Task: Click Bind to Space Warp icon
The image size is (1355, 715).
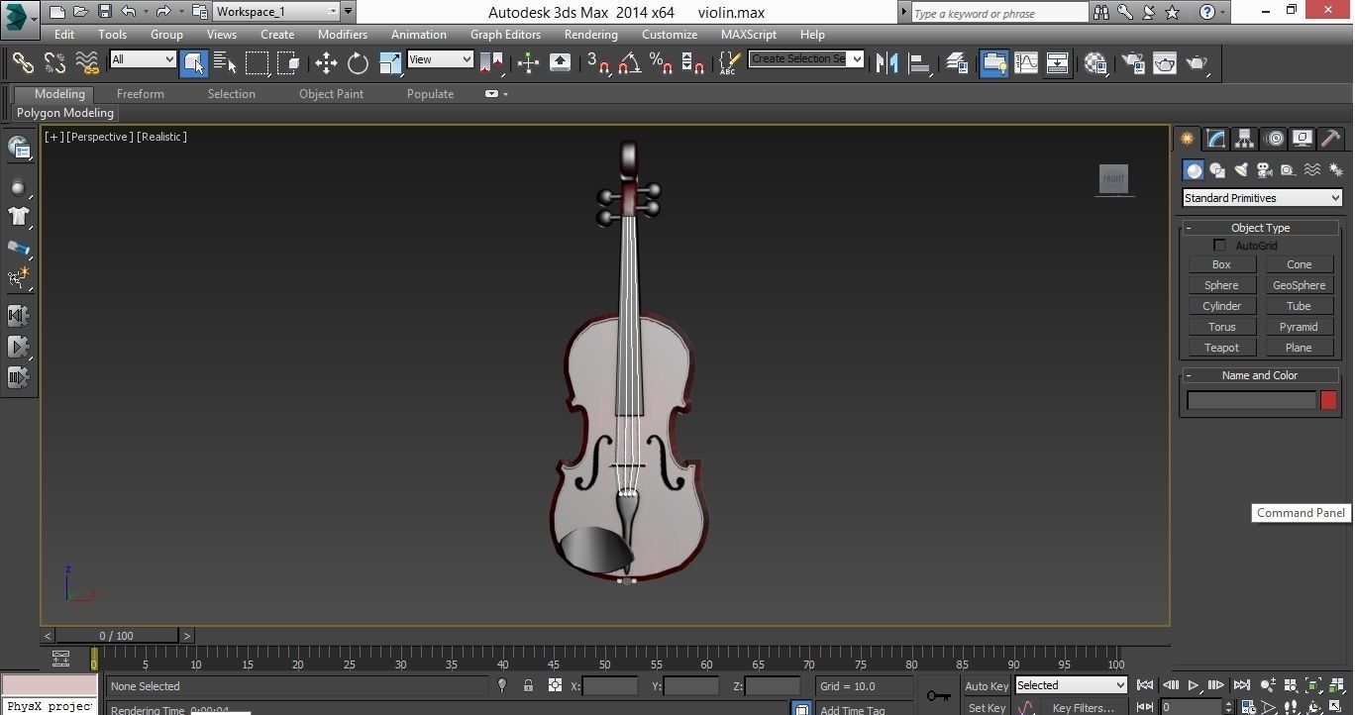Action: coord(87,62)
